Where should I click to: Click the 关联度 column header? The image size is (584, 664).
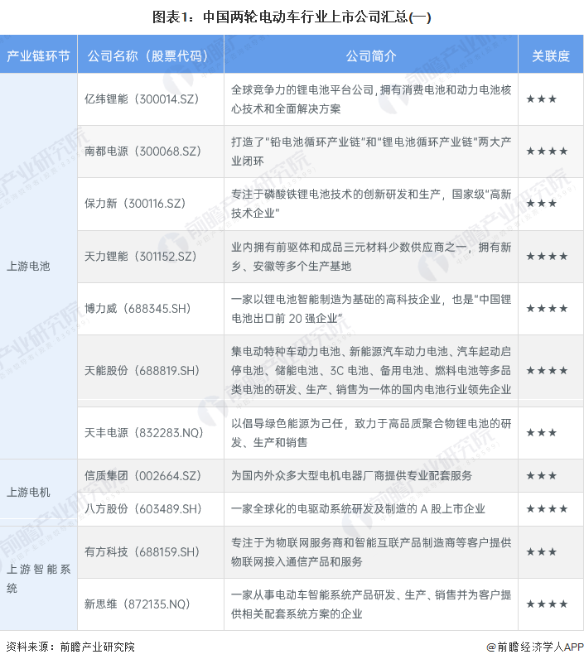(x=551, y=56)
